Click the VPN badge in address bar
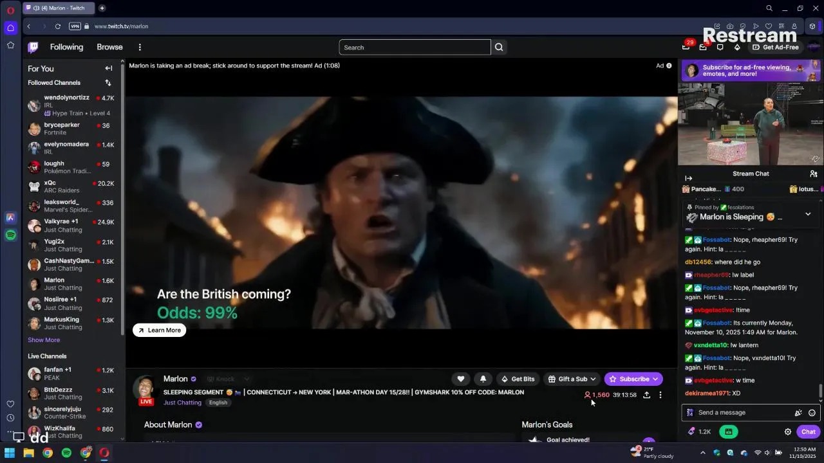This screenshot has width=824, height=463. click(75, 26)
